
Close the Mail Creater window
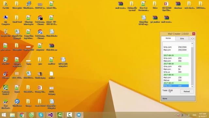[194, 34]
